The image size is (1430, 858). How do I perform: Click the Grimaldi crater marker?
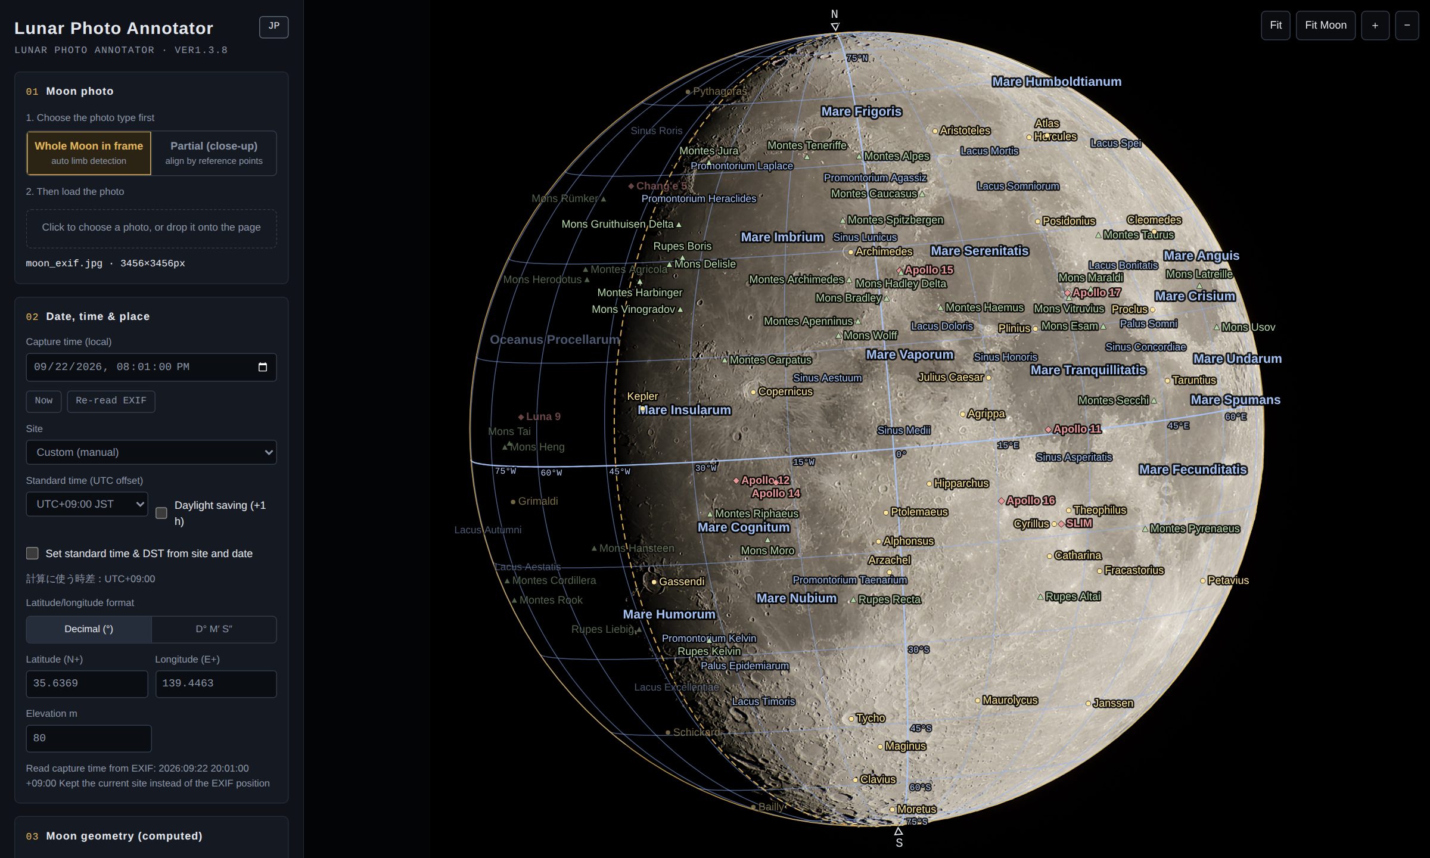coord(513,502)
